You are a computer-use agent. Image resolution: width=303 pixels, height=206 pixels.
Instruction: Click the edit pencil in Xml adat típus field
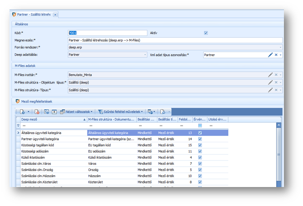[270, 55]
